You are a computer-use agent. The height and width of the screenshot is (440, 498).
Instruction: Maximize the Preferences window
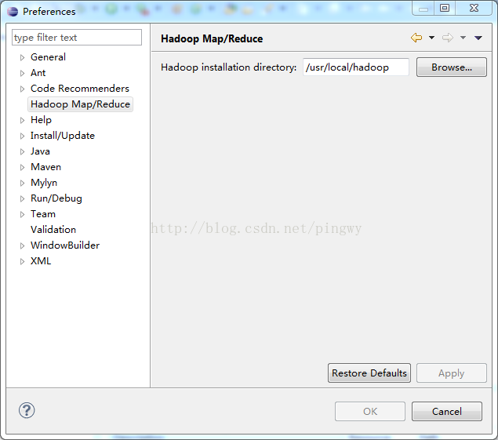(445, 9)
